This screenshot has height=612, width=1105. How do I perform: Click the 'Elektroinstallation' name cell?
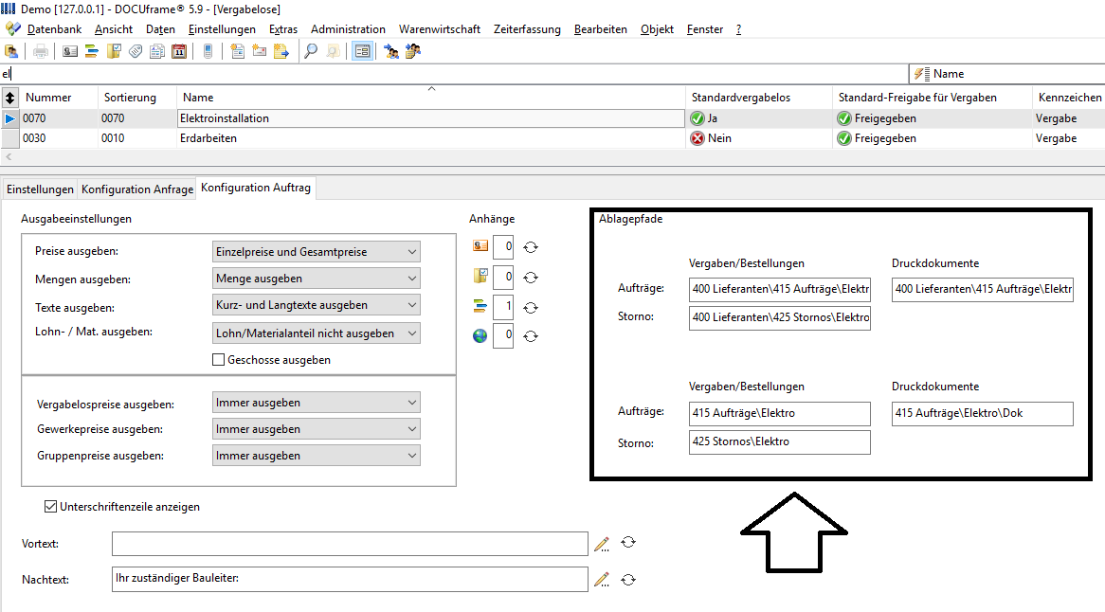tap(431, 118)
